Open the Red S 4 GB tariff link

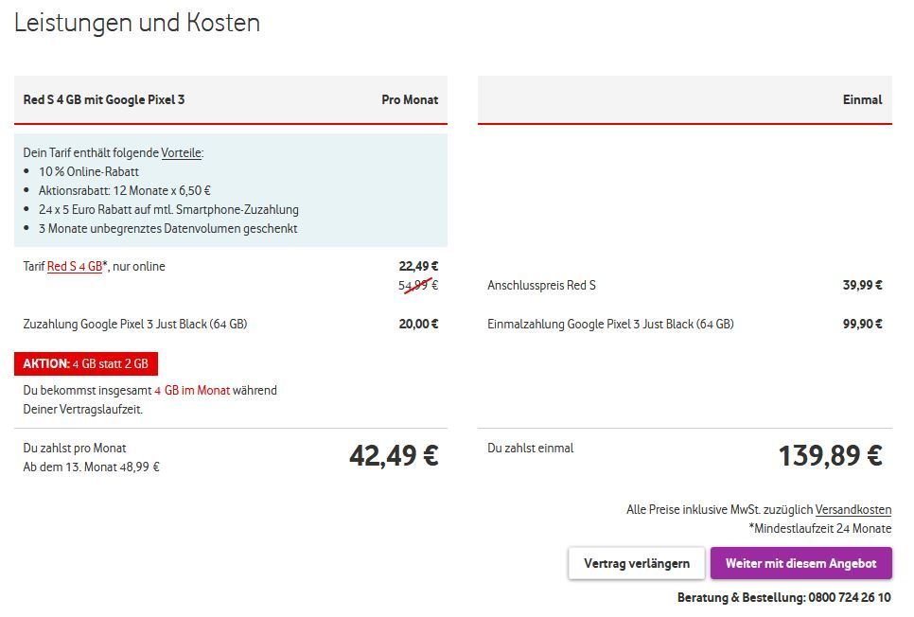(75, 267)
